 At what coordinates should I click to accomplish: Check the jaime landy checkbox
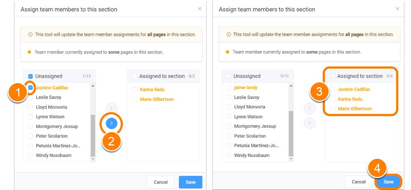[x=228, y=88]
